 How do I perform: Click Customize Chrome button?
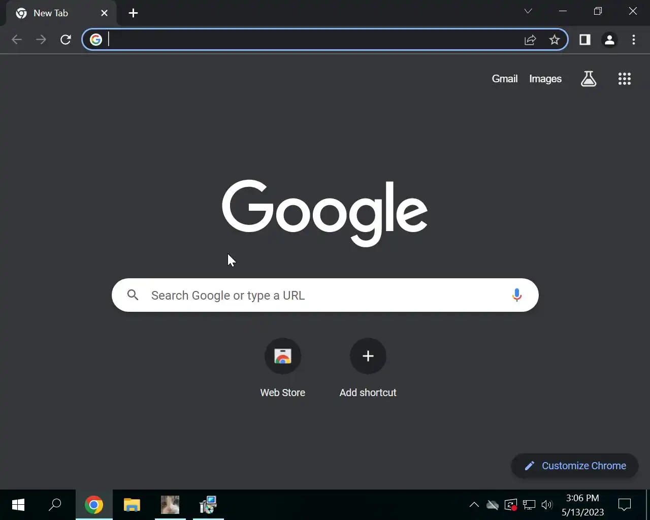tap(575, 466)
